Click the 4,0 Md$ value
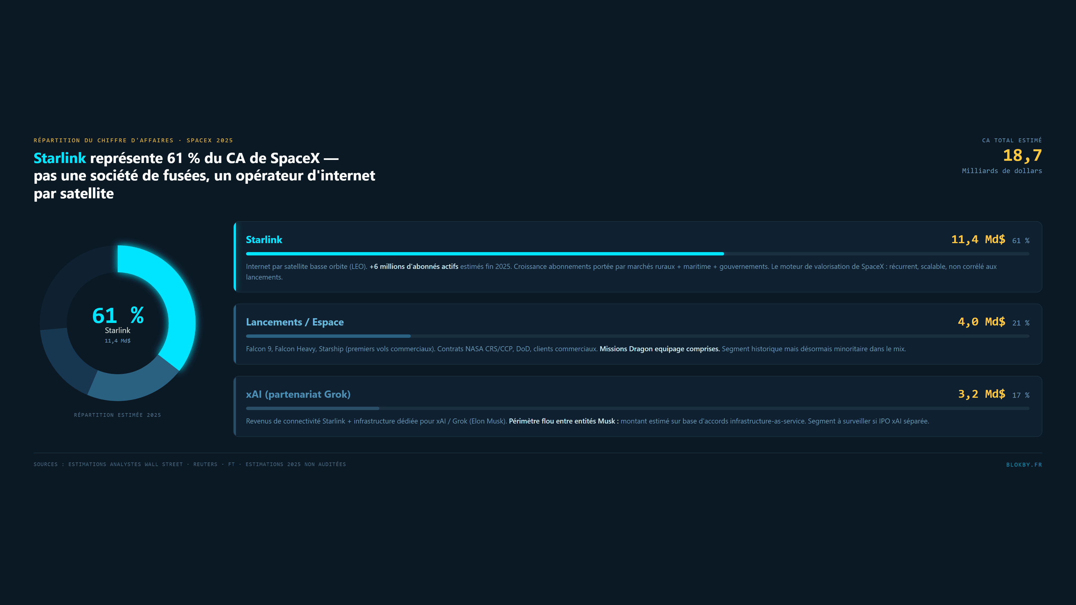Screen dimensions: 1076x605 pos(982,322)
